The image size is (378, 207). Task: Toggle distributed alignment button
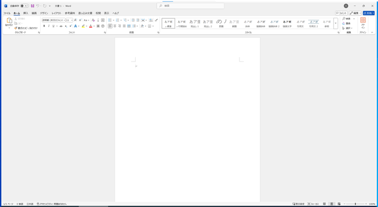pyautogui.click(x=129, y=26)
